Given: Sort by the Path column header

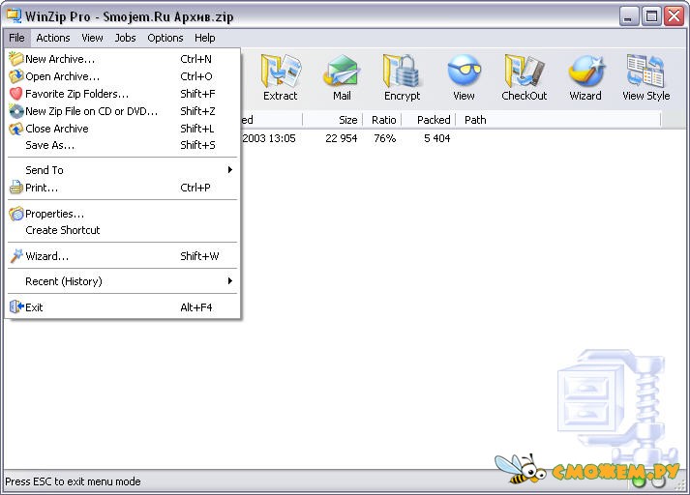Looking at the screenshot, I should (558, 120).
